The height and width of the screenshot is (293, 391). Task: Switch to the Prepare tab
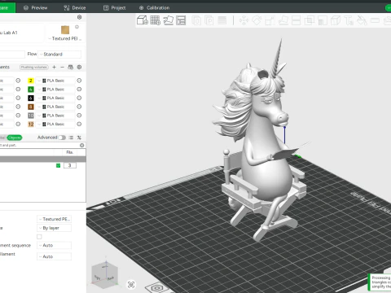coord(7,8)
